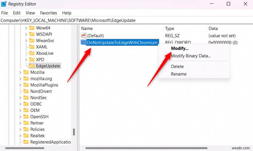Click the MozillaPlugins folder icon

[x=26, y=85]
